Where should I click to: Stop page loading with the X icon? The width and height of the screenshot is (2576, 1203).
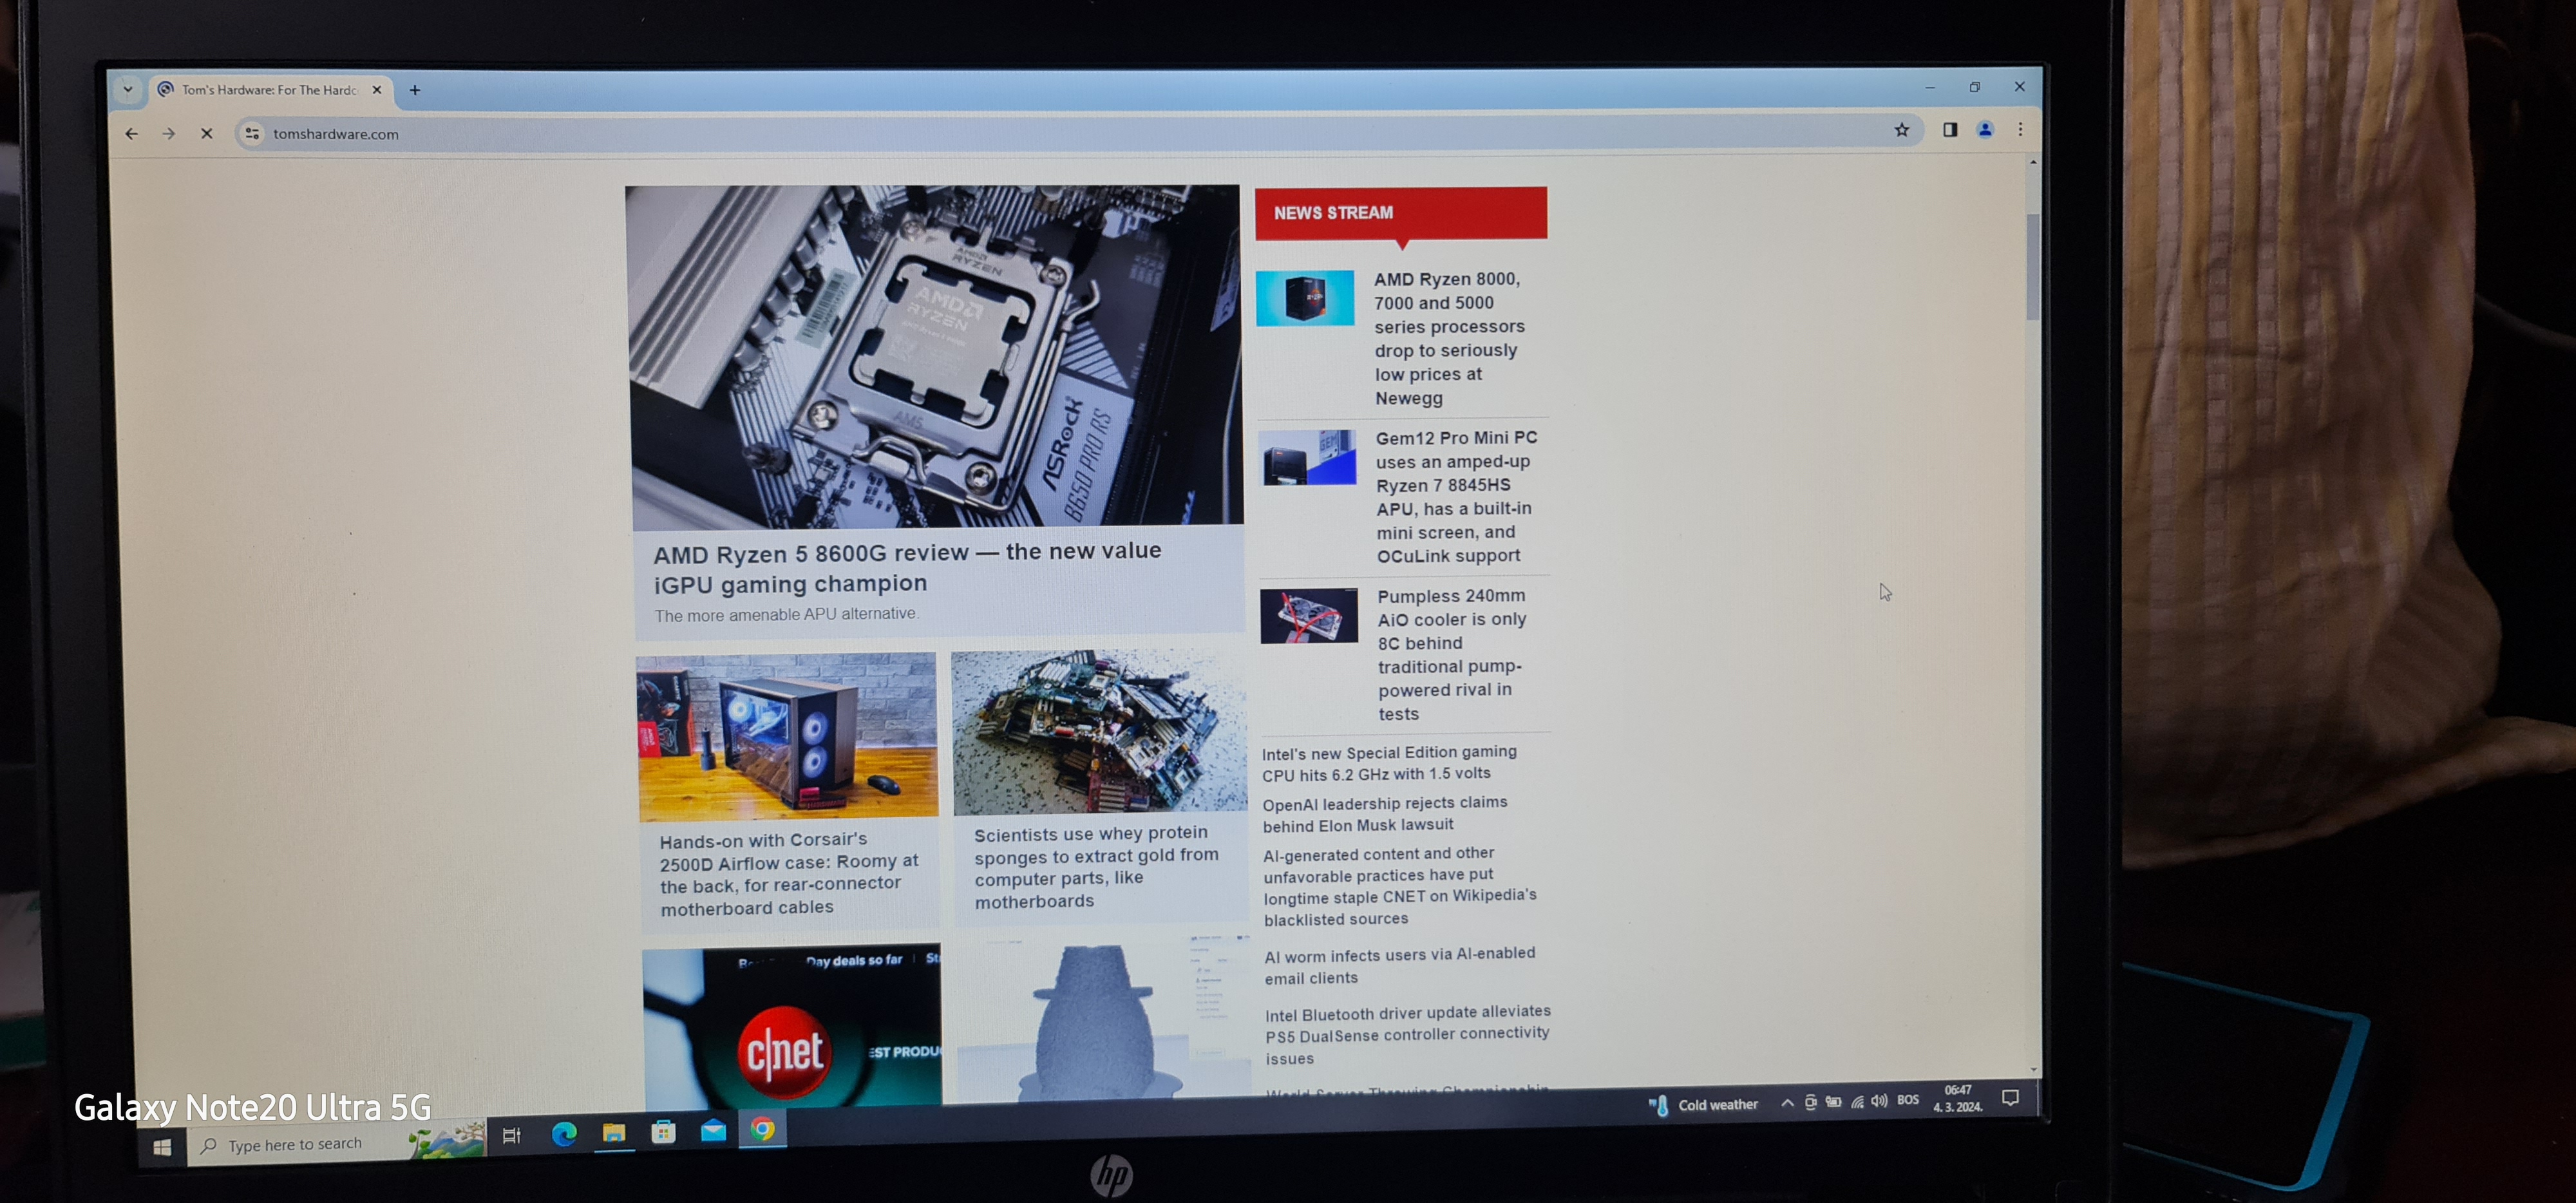pos(206,133)
